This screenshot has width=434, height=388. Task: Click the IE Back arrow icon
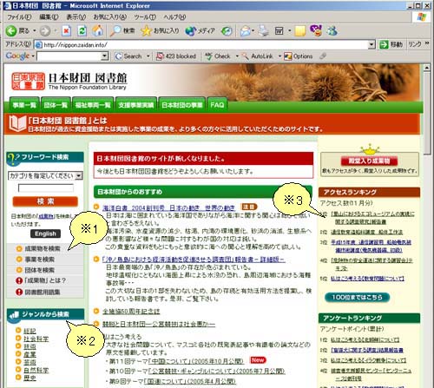tap(11, 30)
